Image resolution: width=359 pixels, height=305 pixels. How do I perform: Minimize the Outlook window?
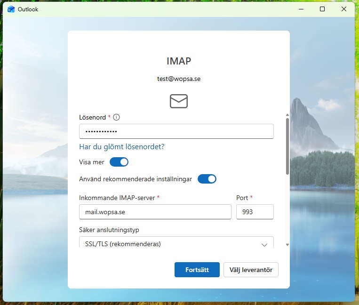tap(301, 9)
